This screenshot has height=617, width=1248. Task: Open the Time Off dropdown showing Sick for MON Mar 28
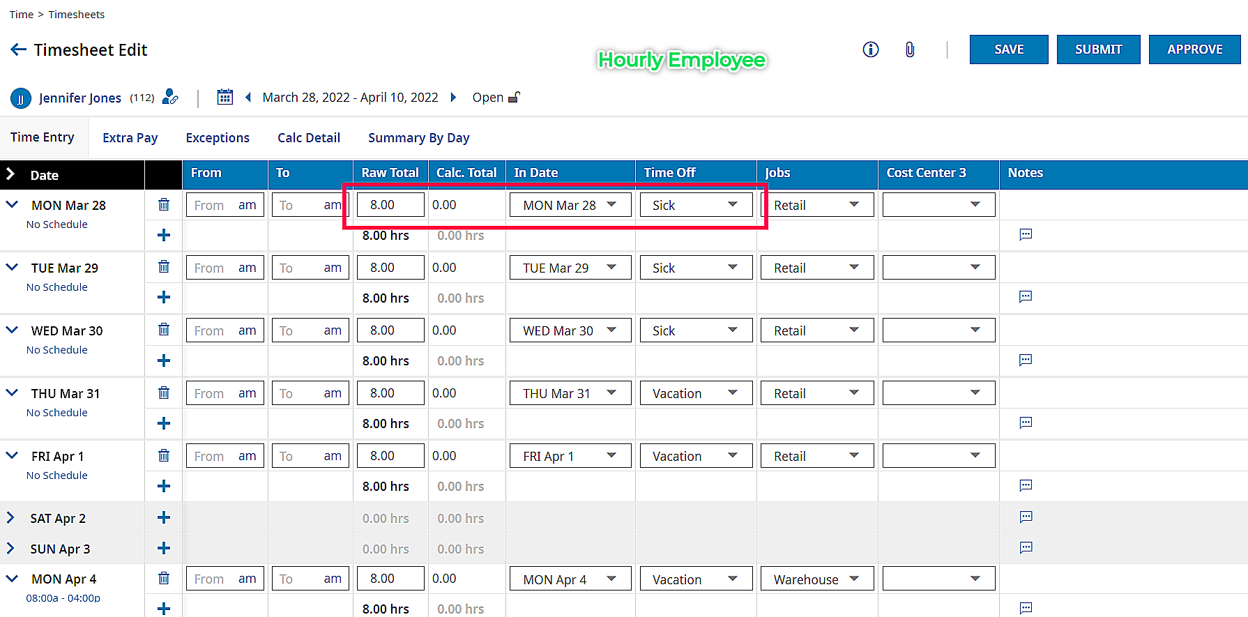click(x=697, y=205)
